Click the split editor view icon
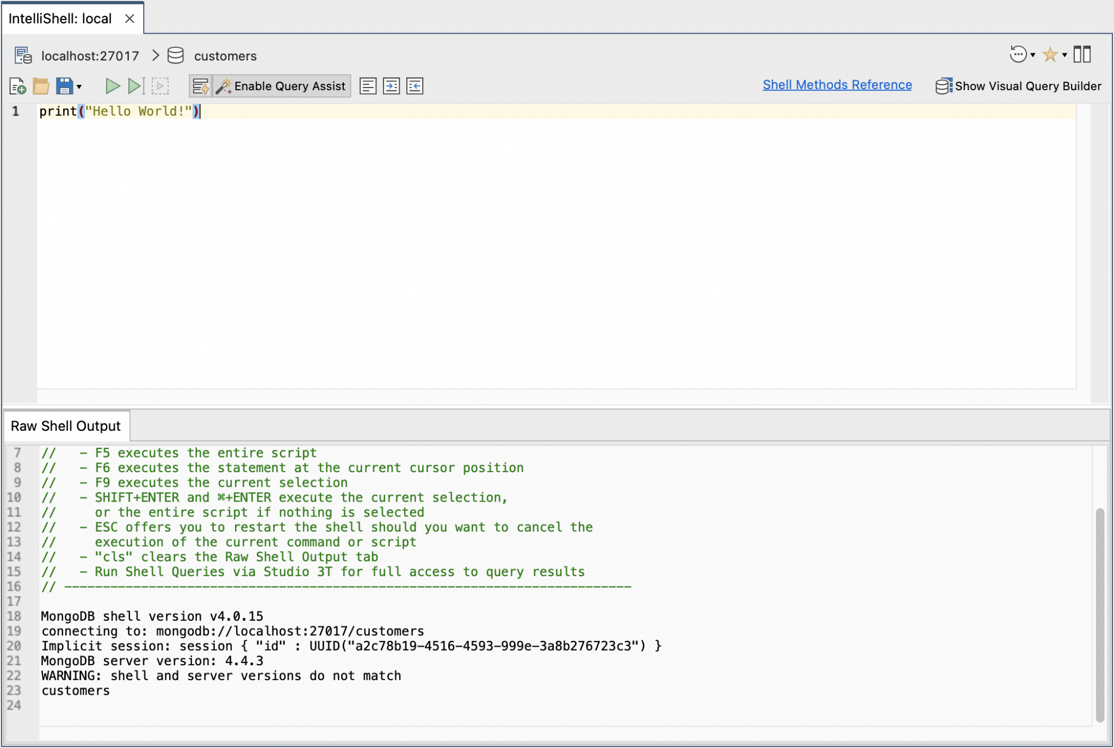The height and width of the screenshot is (748, 1114). coord(1082,54)
